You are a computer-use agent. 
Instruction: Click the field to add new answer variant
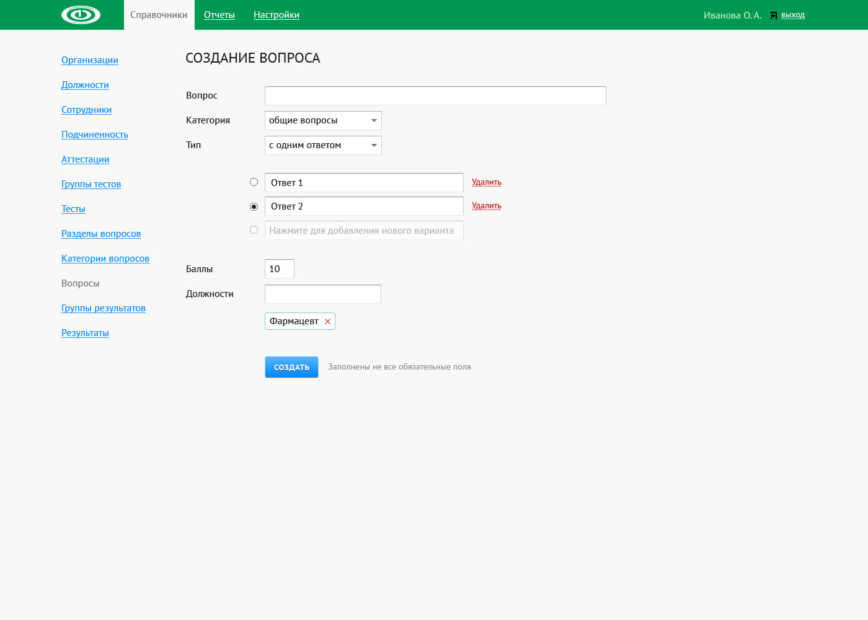(364, 231)
